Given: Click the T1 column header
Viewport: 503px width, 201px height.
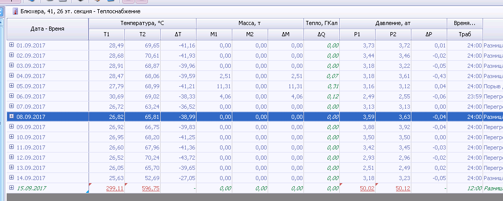Looking at the screenshot, I should [106, 35].
